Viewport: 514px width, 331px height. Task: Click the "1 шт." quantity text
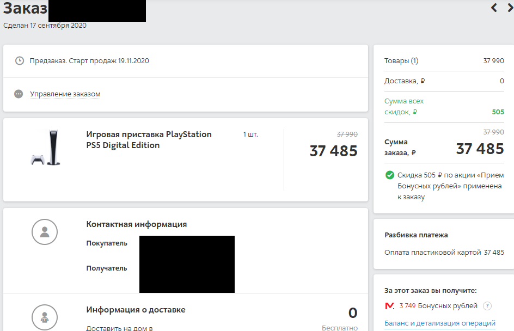point(250,134)
